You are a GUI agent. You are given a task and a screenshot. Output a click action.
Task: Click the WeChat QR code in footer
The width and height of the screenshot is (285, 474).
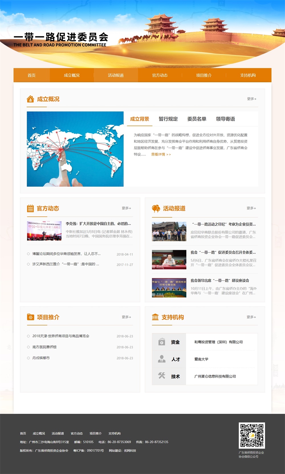[x=252, y=436]
